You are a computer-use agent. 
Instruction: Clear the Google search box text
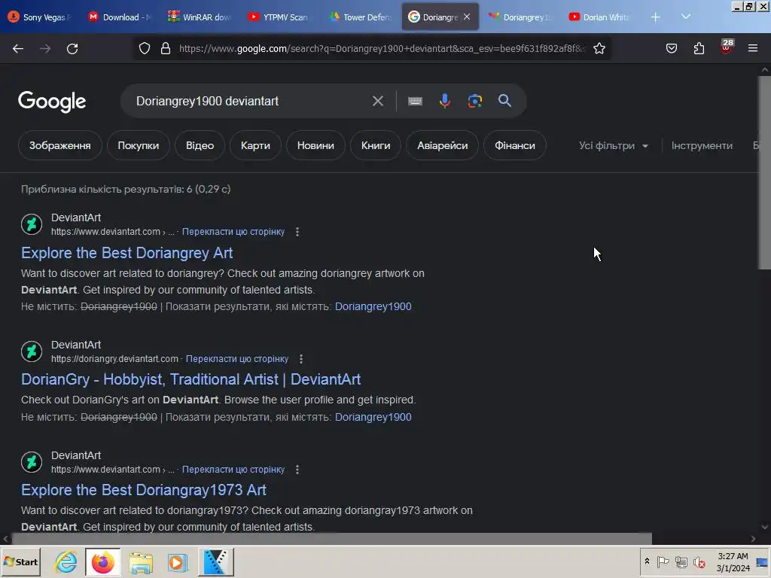378,101
